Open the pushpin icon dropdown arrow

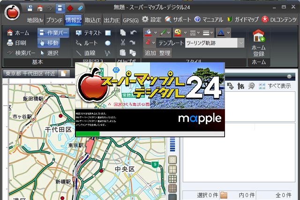154,43
